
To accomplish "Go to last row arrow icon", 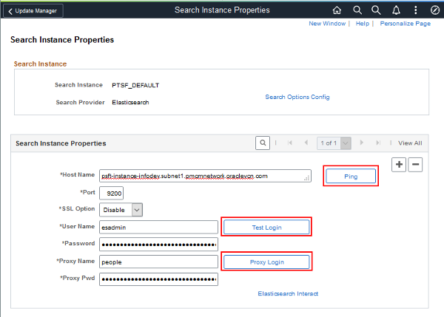I will 378,143.
